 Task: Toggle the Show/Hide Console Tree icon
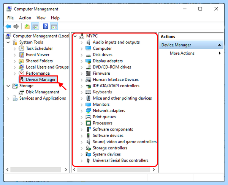(35, 27)
